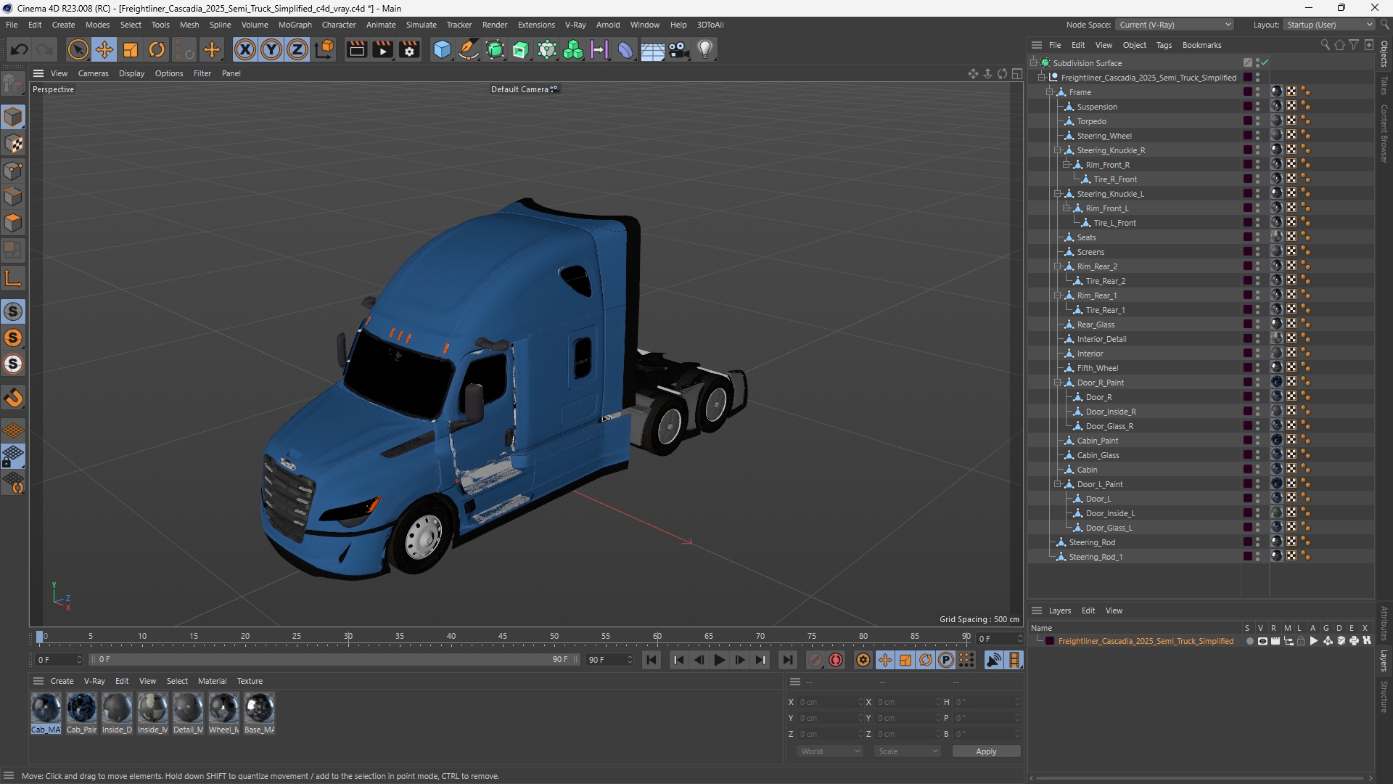Open the Material manager Texture menu

click(250, 681)
